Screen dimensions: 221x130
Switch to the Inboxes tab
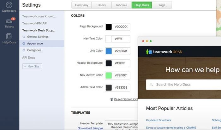pos(122,5)
